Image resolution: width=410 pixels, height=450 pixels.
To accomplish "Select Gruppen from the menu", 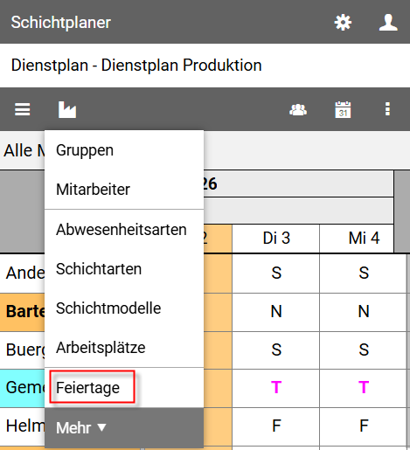I will [124, 150].
